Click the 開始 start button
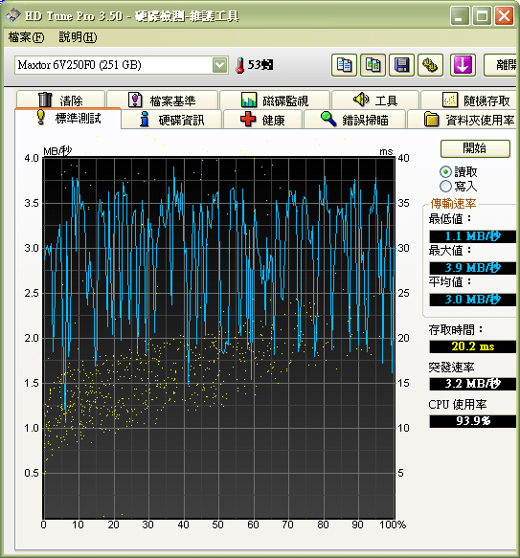Viewport: 520px width, 558px height. point(475,148)
